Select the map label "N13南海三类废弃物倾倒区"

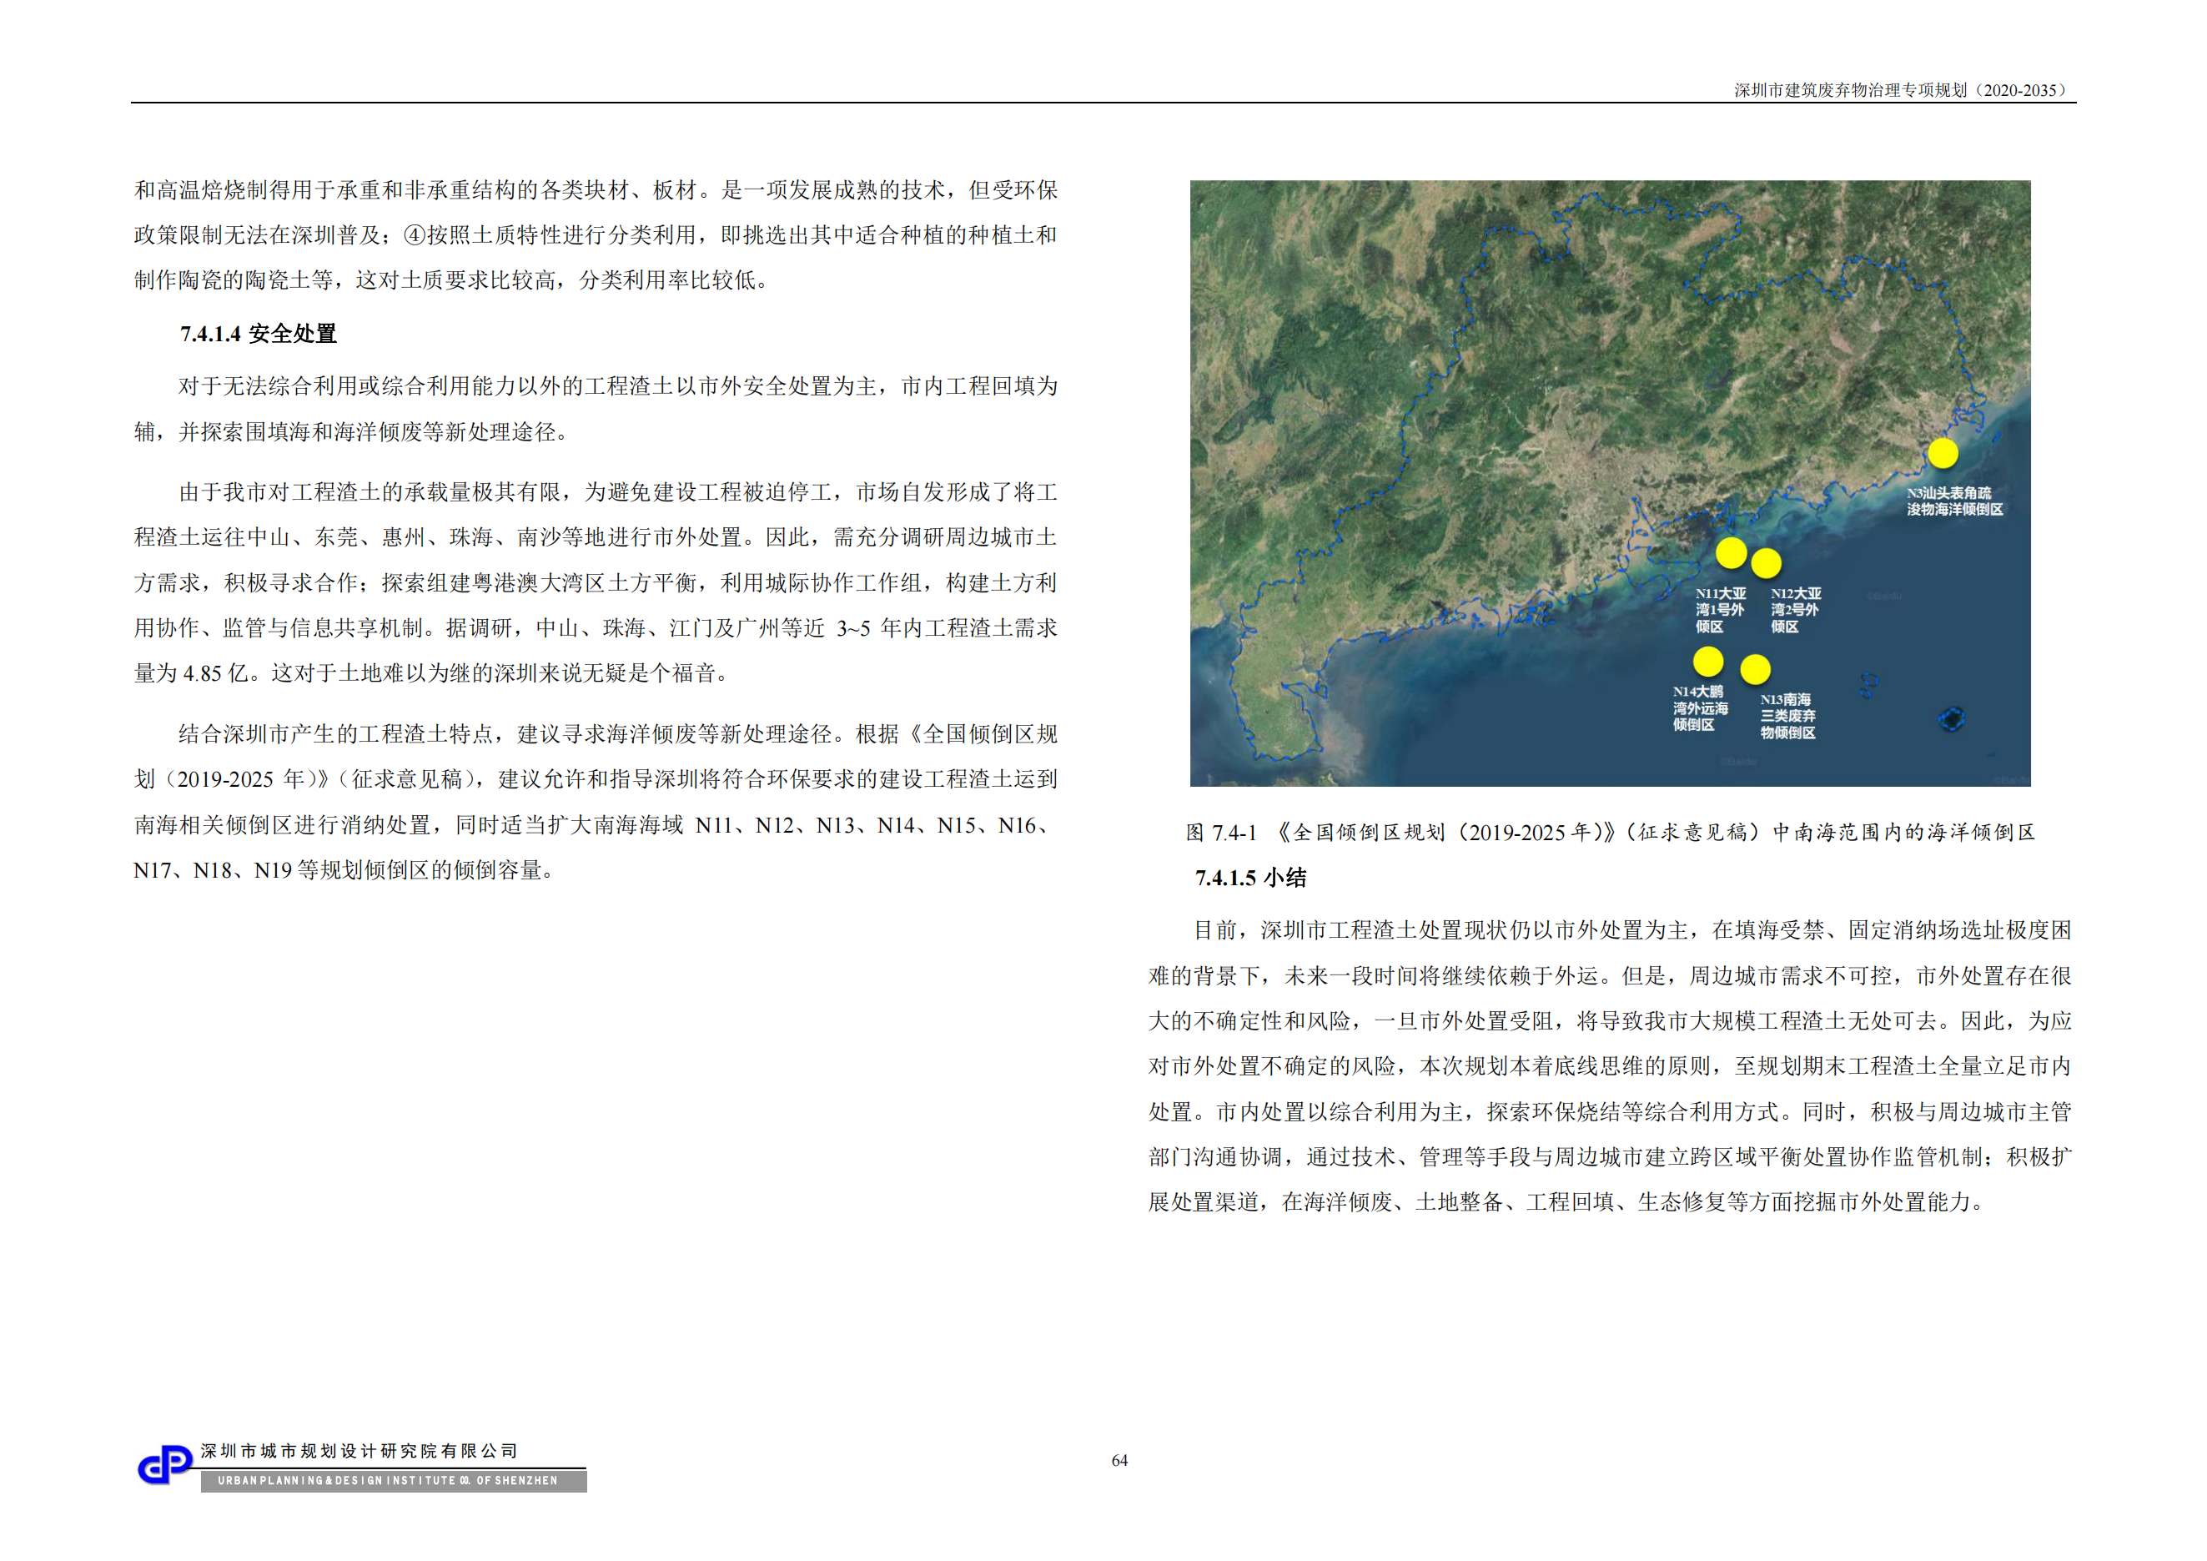click(1788, 716)
